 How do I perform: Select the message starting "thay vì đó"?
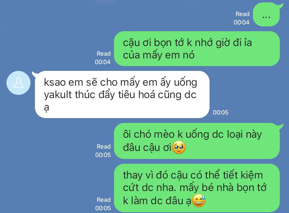point(197,188)
